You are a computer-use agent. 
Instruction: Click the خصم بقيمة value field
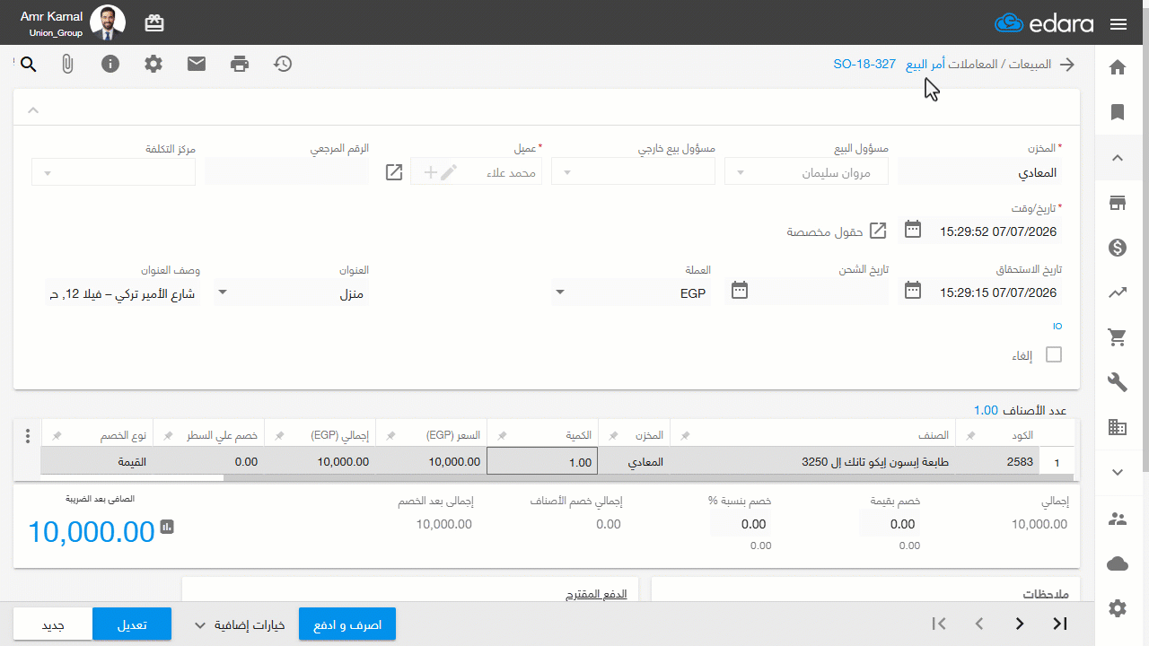[889, 523]
